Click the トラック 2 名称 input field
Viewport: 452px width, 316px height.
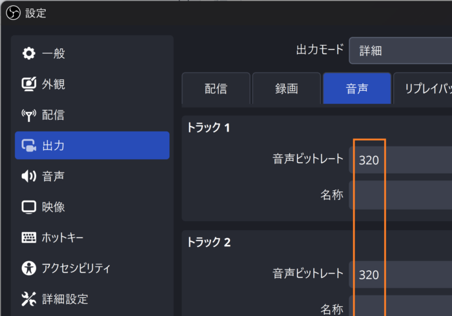400,306
